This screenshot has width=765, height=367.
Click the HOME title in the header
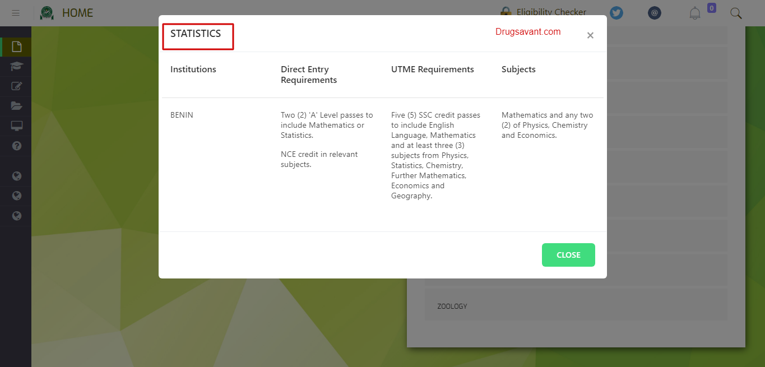(77, 13)
